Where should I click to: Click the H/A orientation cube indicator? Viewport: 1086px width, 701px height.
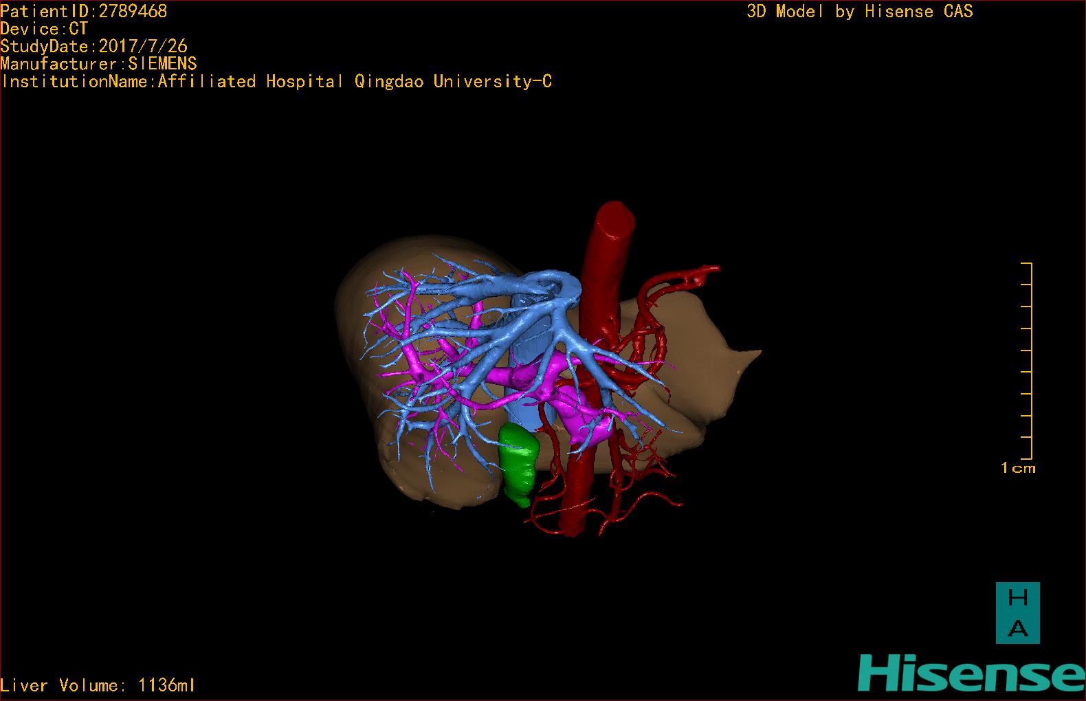1017,613
